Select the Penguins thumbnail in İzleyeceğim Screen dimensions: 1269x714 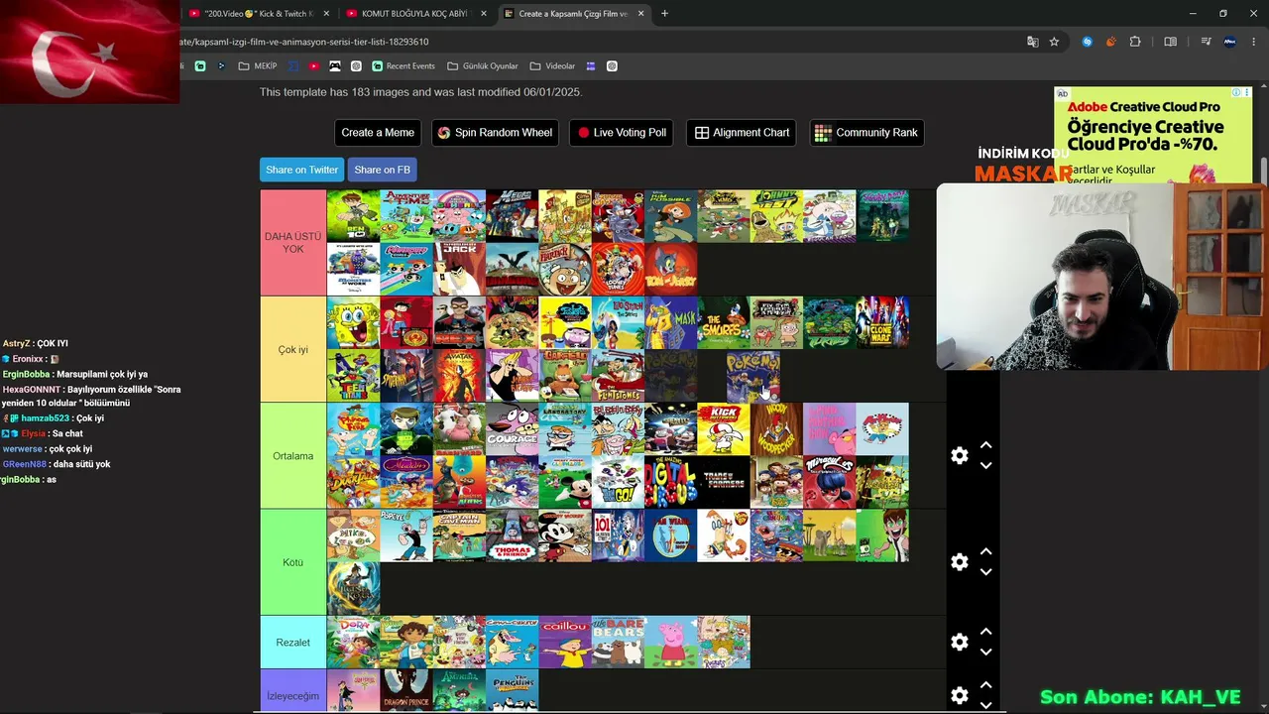[513, 692]
